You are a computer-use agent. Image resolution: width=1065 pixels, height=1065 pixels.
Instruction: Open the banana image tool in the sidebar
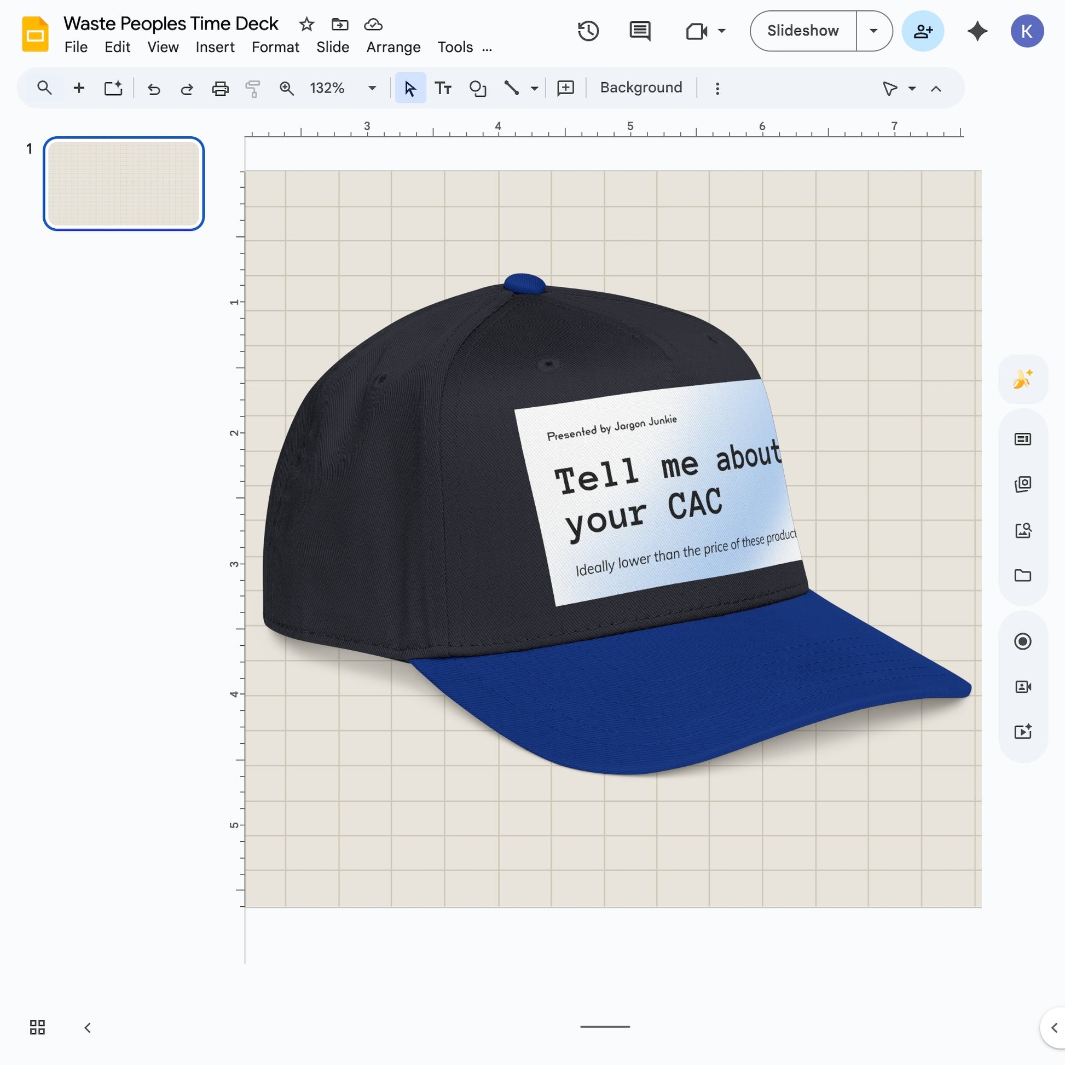(x=1022, y=378)
